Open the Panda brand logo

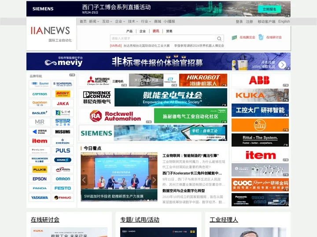click(40, 188)
